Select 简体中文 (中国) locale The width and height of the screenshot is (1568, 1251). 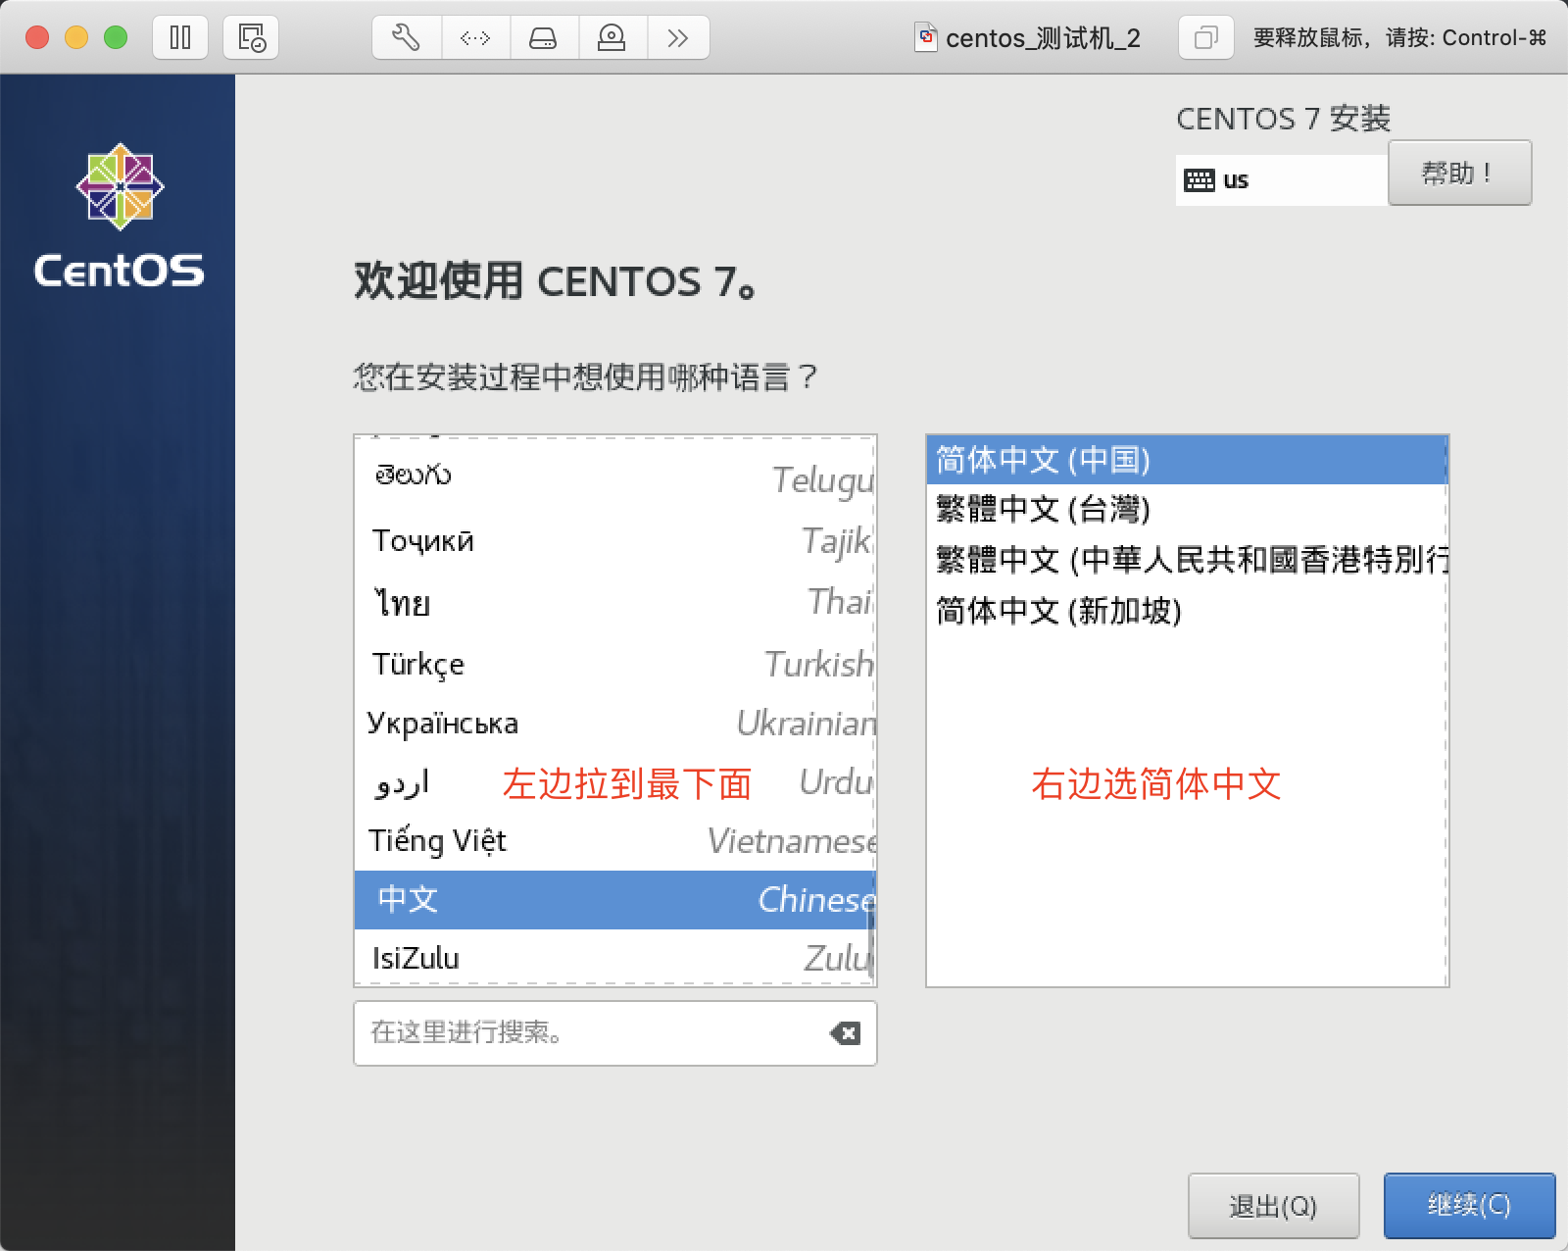tap(1187, 460)
